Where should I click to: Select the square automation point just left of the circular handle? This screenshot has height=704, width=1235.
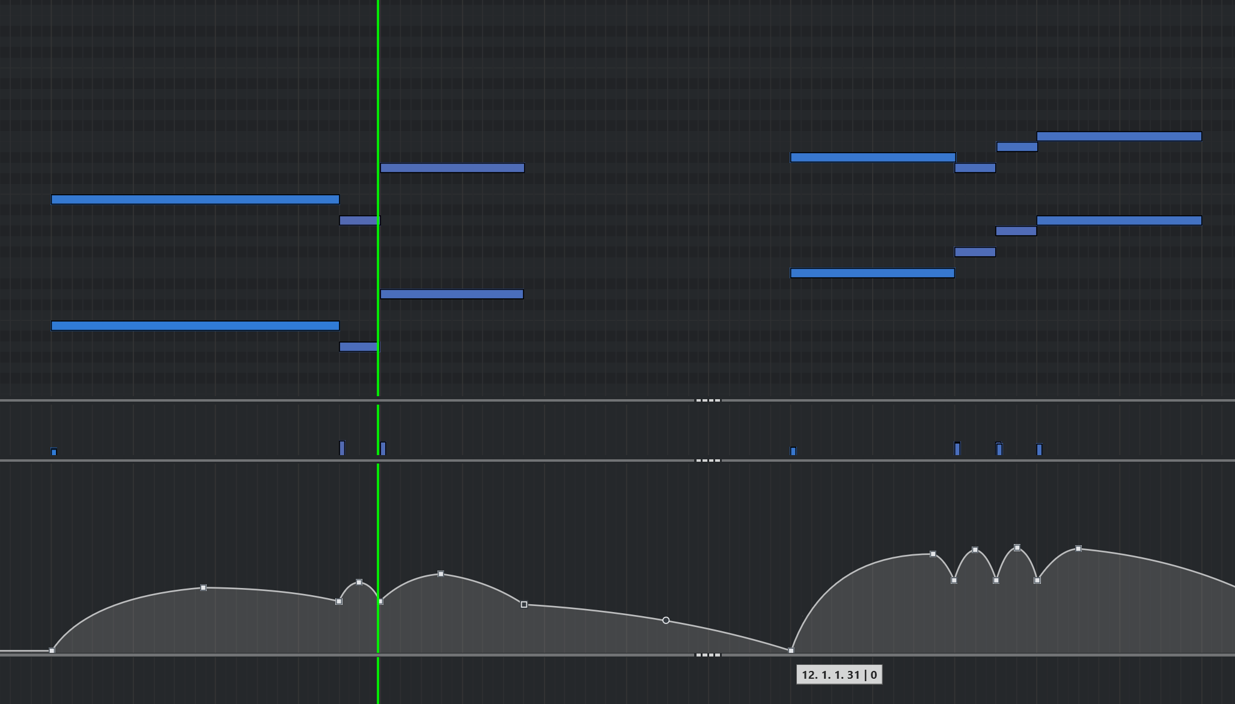point(524,604)
